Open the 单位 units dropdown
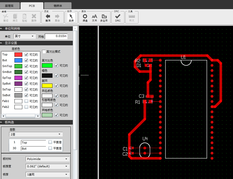Image resolution: width=233 pixels, height=179 pixels. pyautogui.click(x=25, y=36)
